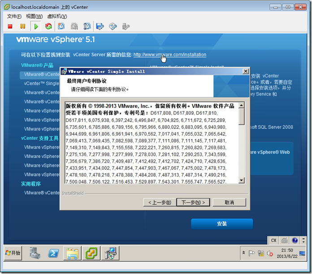The width and height of the screenshot is (312, 274).
Task: Click the VMware vSphere Web text panel
Action: click(272, 159)
